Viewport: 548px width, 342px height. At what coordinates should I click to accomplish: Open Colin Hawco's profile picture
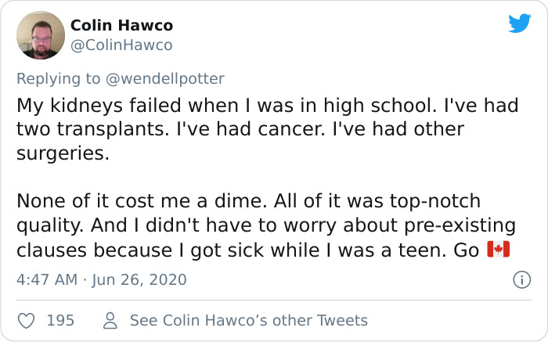coord(40,35)
